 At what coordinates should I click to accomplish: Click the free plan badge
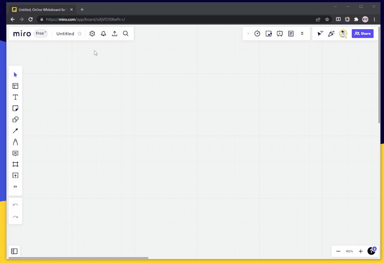[x=41, y=33]
